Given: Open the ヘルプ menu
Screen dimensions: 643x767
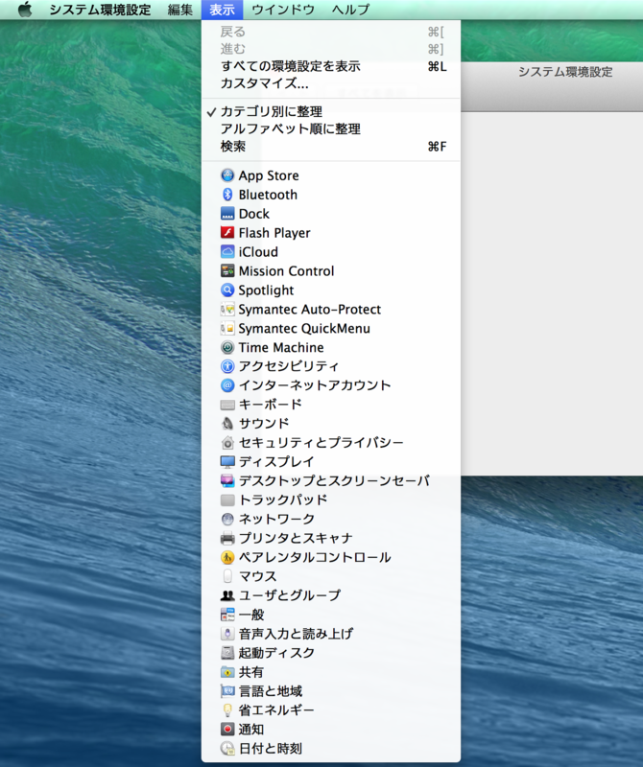Looking at the screenshot, I should coord(350,10).
